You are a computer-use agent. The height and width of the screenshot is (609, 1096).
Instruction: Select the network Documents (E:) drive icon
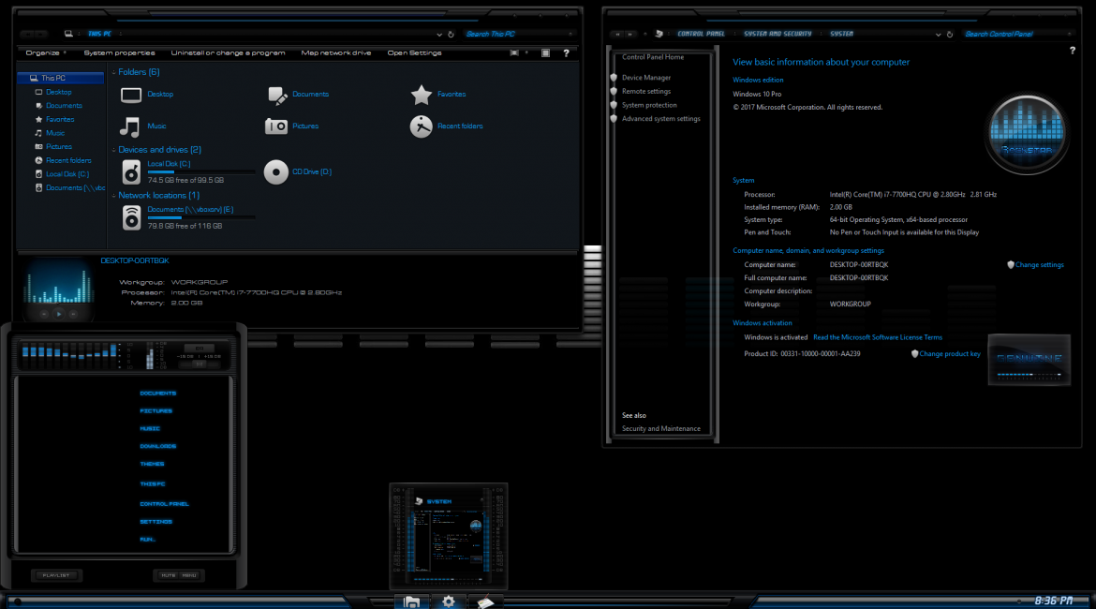(131, 217)
